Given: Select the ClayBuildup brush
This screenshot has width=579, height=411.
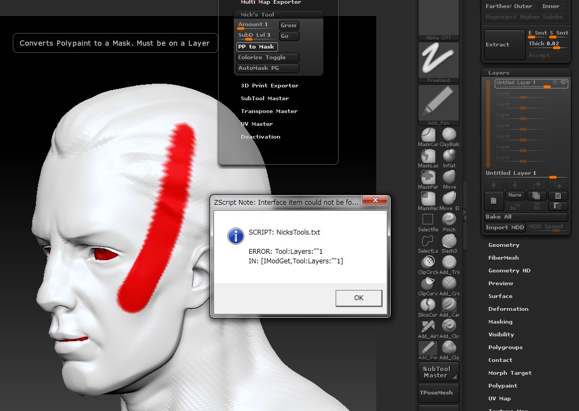Looking at the screenshot, I should 449,134.
